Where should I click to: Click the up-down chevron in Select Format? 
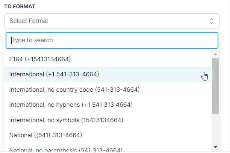212,21
